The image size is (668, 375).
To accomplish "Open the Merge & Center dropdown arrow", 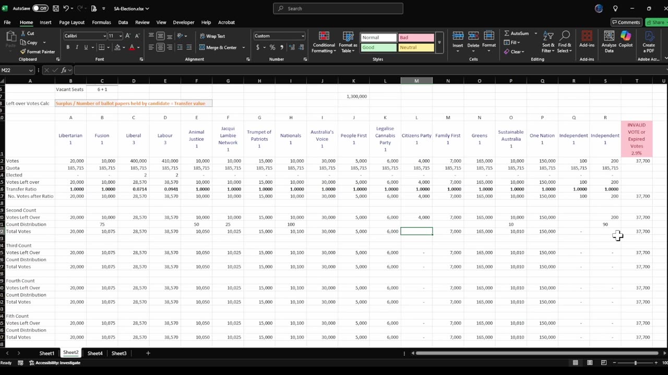I will pyautogui.click(x=243, y=47).
